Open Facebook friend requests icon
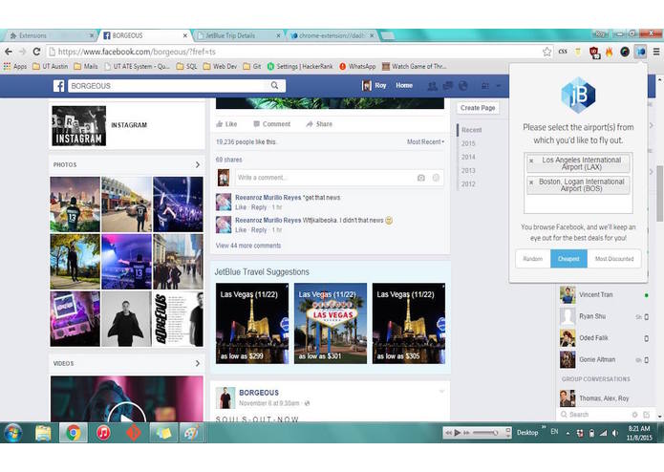 click(433, 86)
